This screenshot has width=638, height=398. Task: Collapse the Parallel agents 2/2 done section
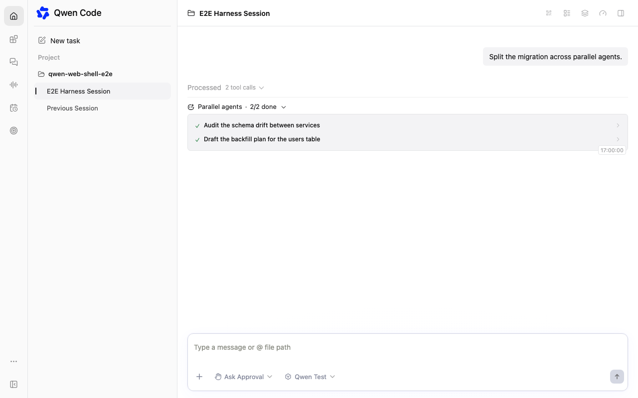tap(237, 107)
